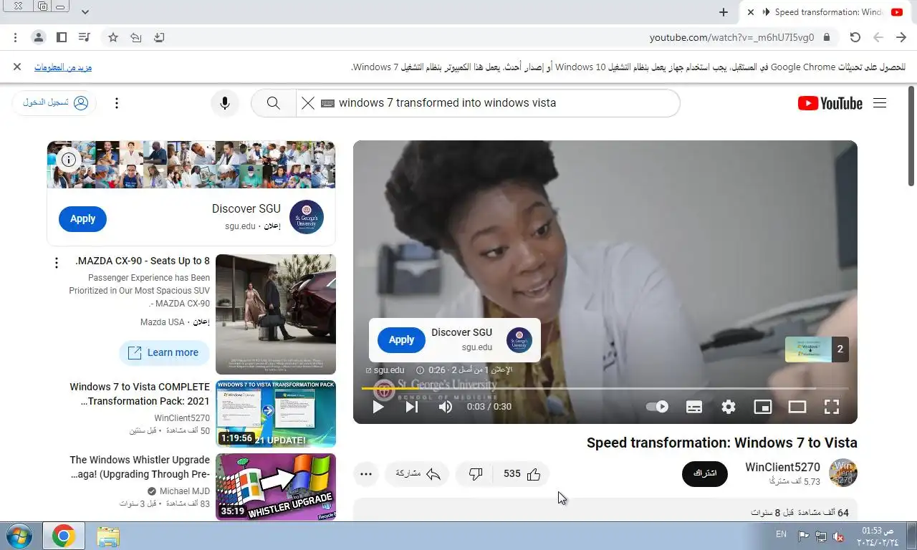Open File Explorer from taskbar

click(108, 536)
